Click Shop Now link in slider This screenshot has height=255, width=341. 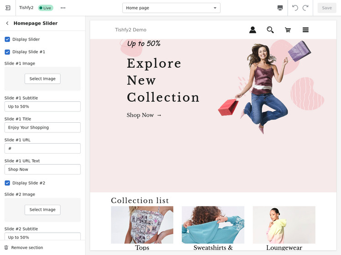click(x=144, y=115)
